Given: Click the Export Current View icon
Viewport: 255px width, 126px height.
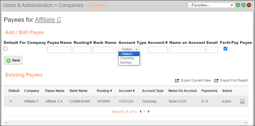Looking at the screenshot, I should click(x=177, y=80).
